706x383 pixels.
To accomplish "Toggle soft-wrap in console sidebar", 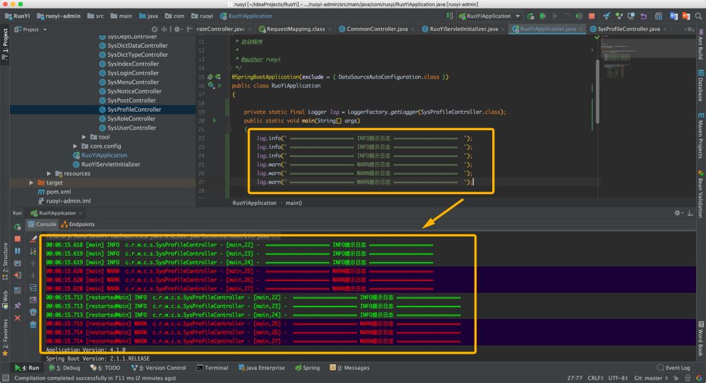I will pos(33,286).
